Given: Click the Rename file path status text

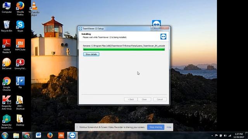Looking at the screenshot, I should [124, 46].
